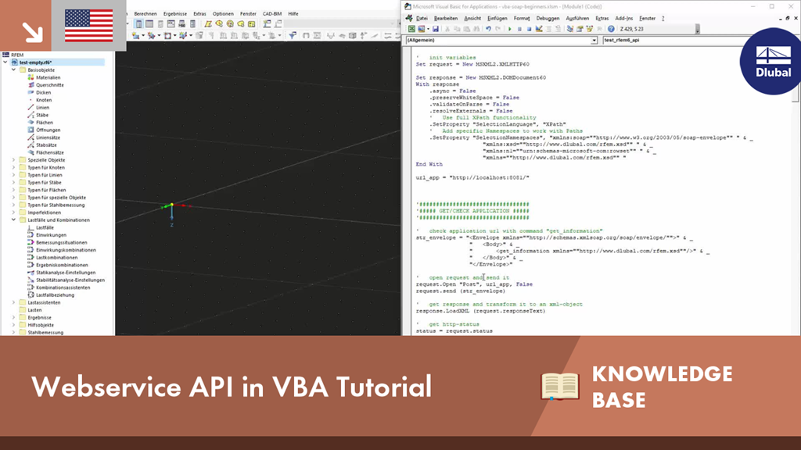Click the yellow grid table icon in RFEM toolbar
The width and height of the screenshot is (801, 450).
tap(251, 24)
